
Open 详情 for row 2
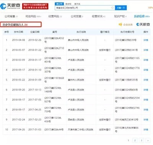146,50
